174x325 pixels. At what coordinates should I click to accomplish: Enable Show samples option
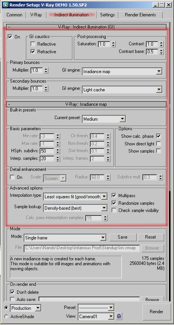tap(159, 151)
